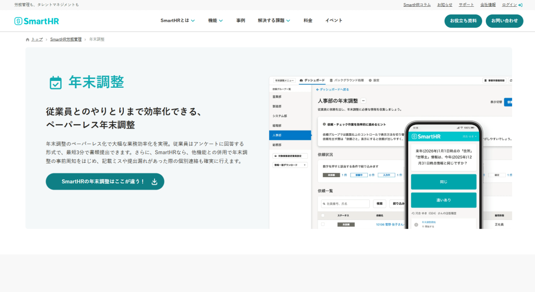Open the 事例 navigation item
Image resolution: width=535 pixels, height=292 pixels.
coord(240,20)
